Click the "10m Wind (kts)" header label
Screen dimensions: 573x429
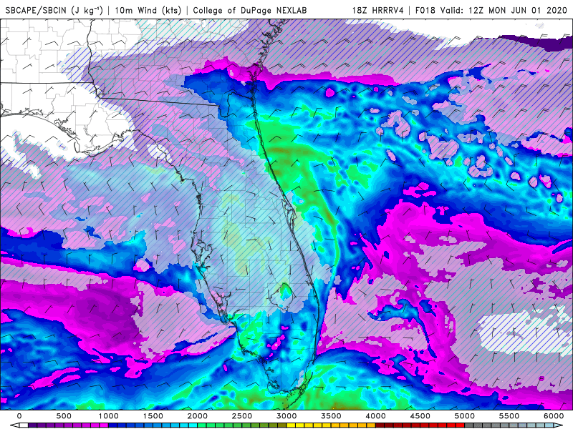(148, 10)
